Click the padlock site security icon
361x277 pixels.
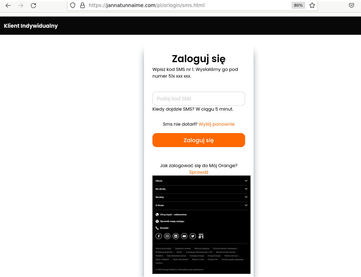(x=83, y=5)
